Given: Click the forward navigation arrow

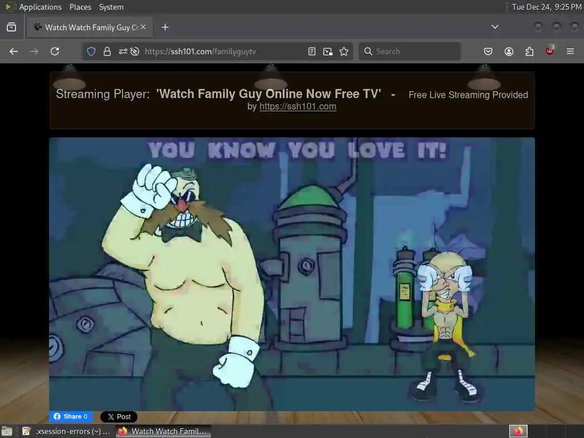Looking at the screenshot, I should 34,51.
